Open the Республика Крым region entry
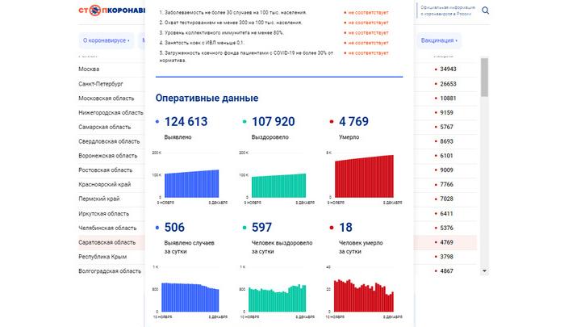581x327 pixels. 103,257
